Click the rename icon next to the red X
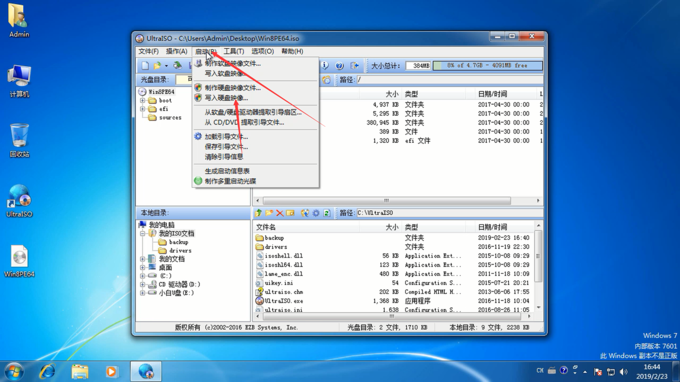This screenshot has width=680, height=382. pos(290,213)
